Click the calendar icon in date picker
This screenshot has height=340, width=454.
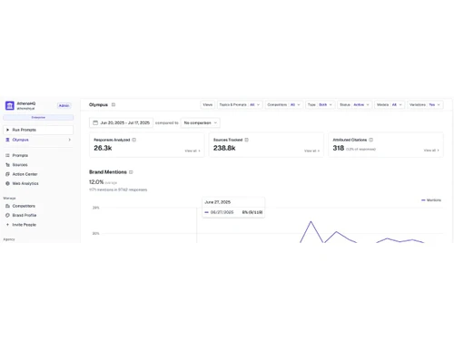95,122
